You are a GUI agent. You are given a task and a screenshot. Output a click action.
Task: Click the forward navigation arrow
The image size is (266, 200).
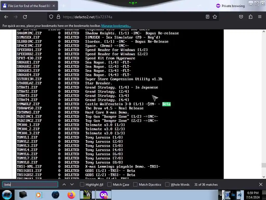point(16,17)
